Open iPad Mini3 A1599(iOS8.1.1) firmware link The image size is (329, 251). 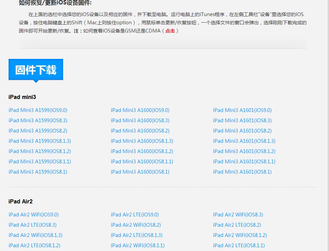[40, 162]
